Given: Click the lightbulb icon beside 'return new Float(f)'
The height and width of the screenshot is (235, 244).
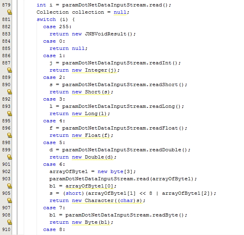Looking at the screenshot, I should [x=10, y=135].
